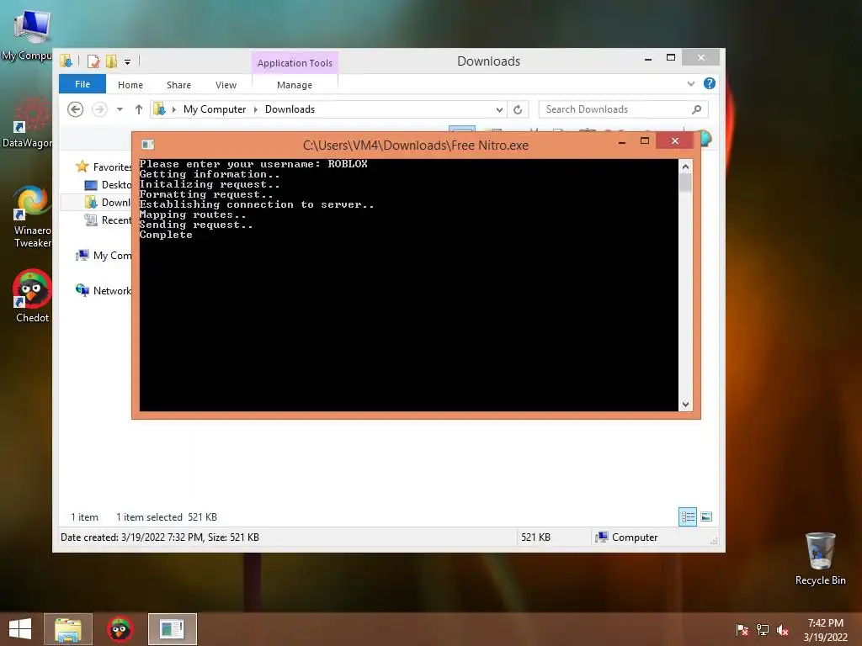This screenshot has height=646, width=862.
Task: Select the My Computer desktop icon
Action: (x=31, y=34)
